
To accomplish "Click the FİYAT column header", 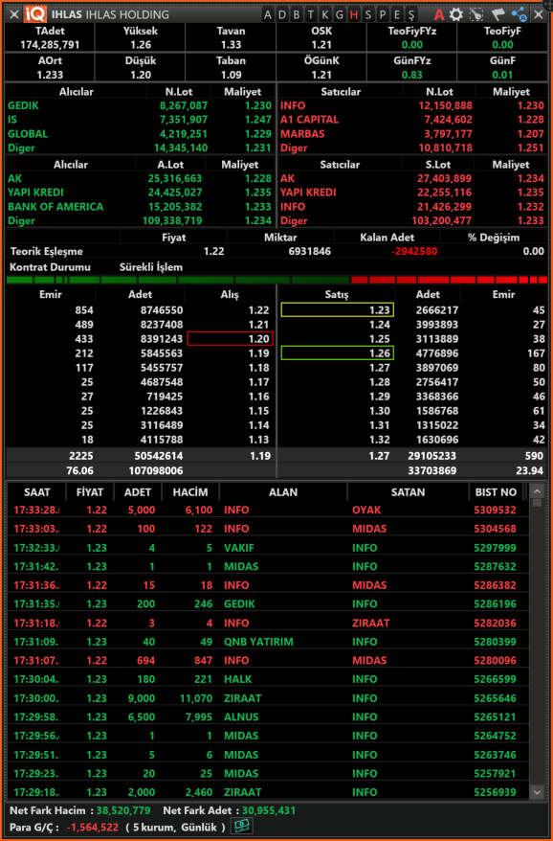I will tap(90, 492).
